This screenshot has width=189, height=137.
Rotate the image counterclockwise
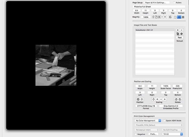click(x=176, y=99)
